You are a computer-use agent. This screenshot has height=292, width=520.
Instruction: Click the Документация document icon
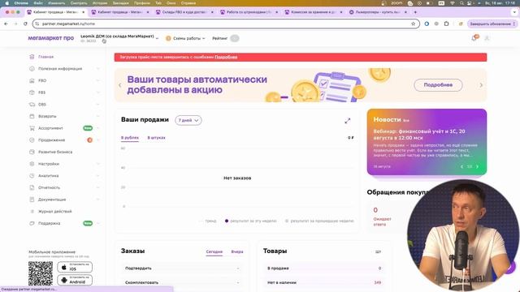coord(32,200)
